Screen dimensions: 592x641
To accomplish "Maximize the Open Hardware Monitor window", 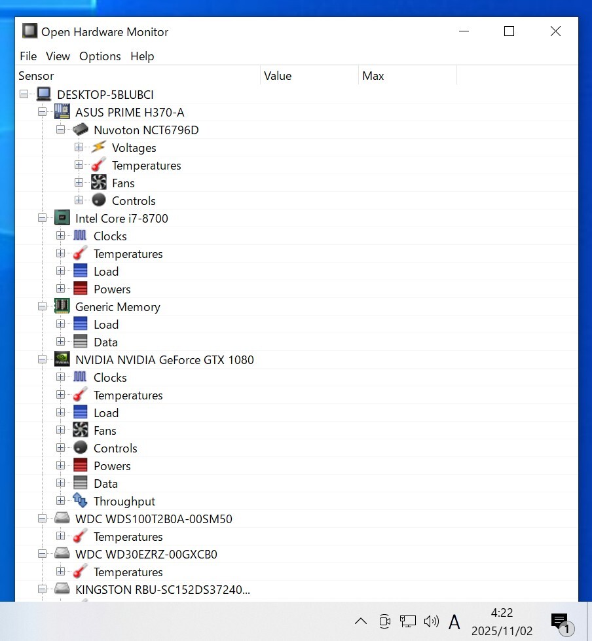I will [x=509, y=31].
